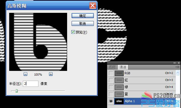Close the Gaussian Blur dialog
This screenshot has width=181, height=108.
[x=92, y=6]
